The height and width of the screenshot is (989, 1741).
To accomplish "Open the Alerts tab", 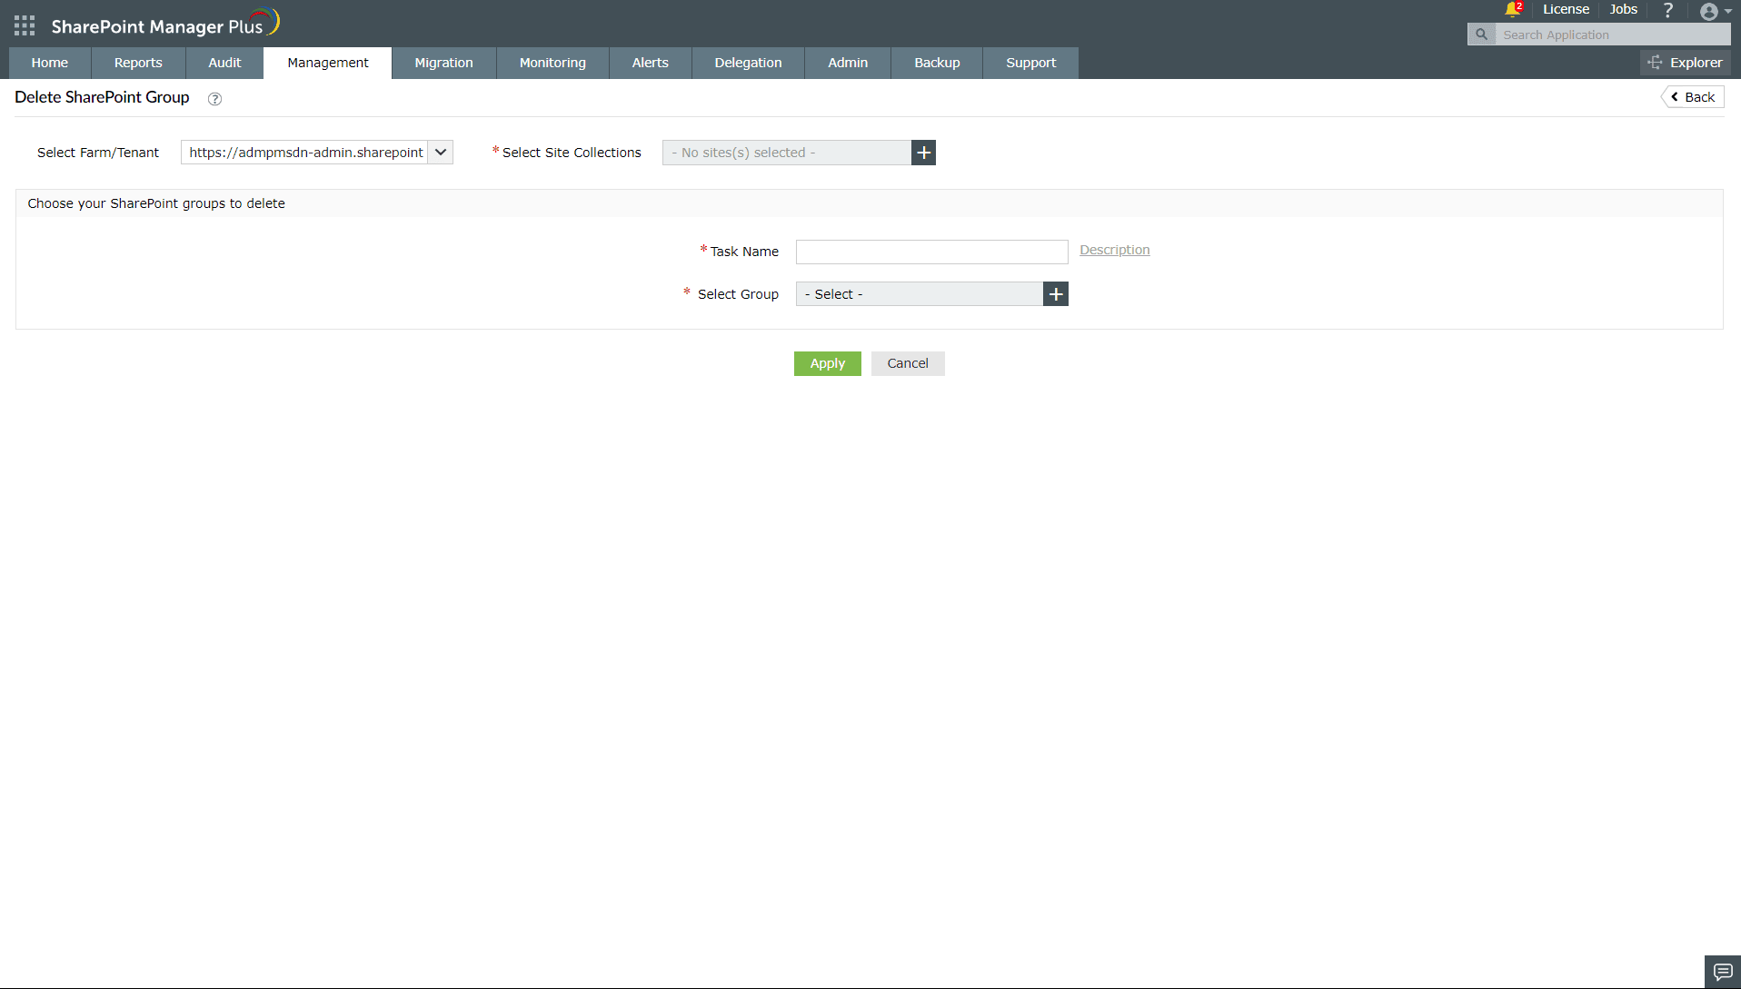I will (x=651, y=63).
